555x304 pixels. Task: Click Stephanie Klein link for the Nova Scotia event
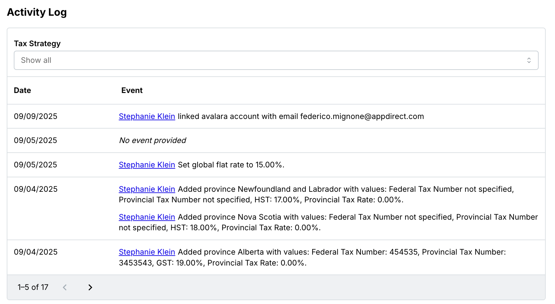point(147,217)
